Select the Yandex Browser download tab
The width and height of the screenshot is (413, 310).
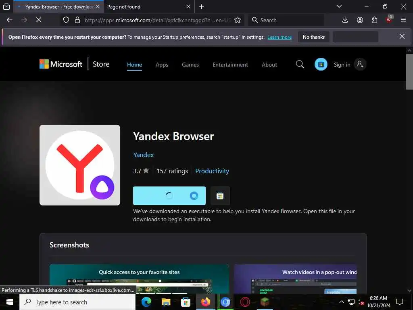click(59, 7)
